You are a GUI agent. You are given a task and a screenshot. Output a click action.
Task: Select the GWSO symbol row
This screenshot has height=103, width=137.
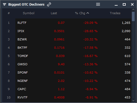coord(73,64)
